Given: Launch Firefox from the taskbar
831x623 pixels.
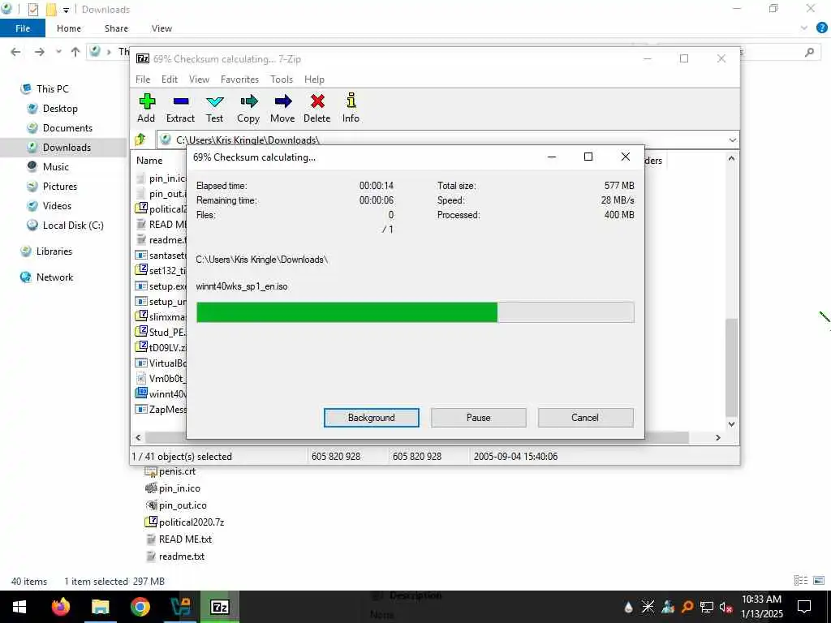Looking at the screenshot, I should coord(60,607).
